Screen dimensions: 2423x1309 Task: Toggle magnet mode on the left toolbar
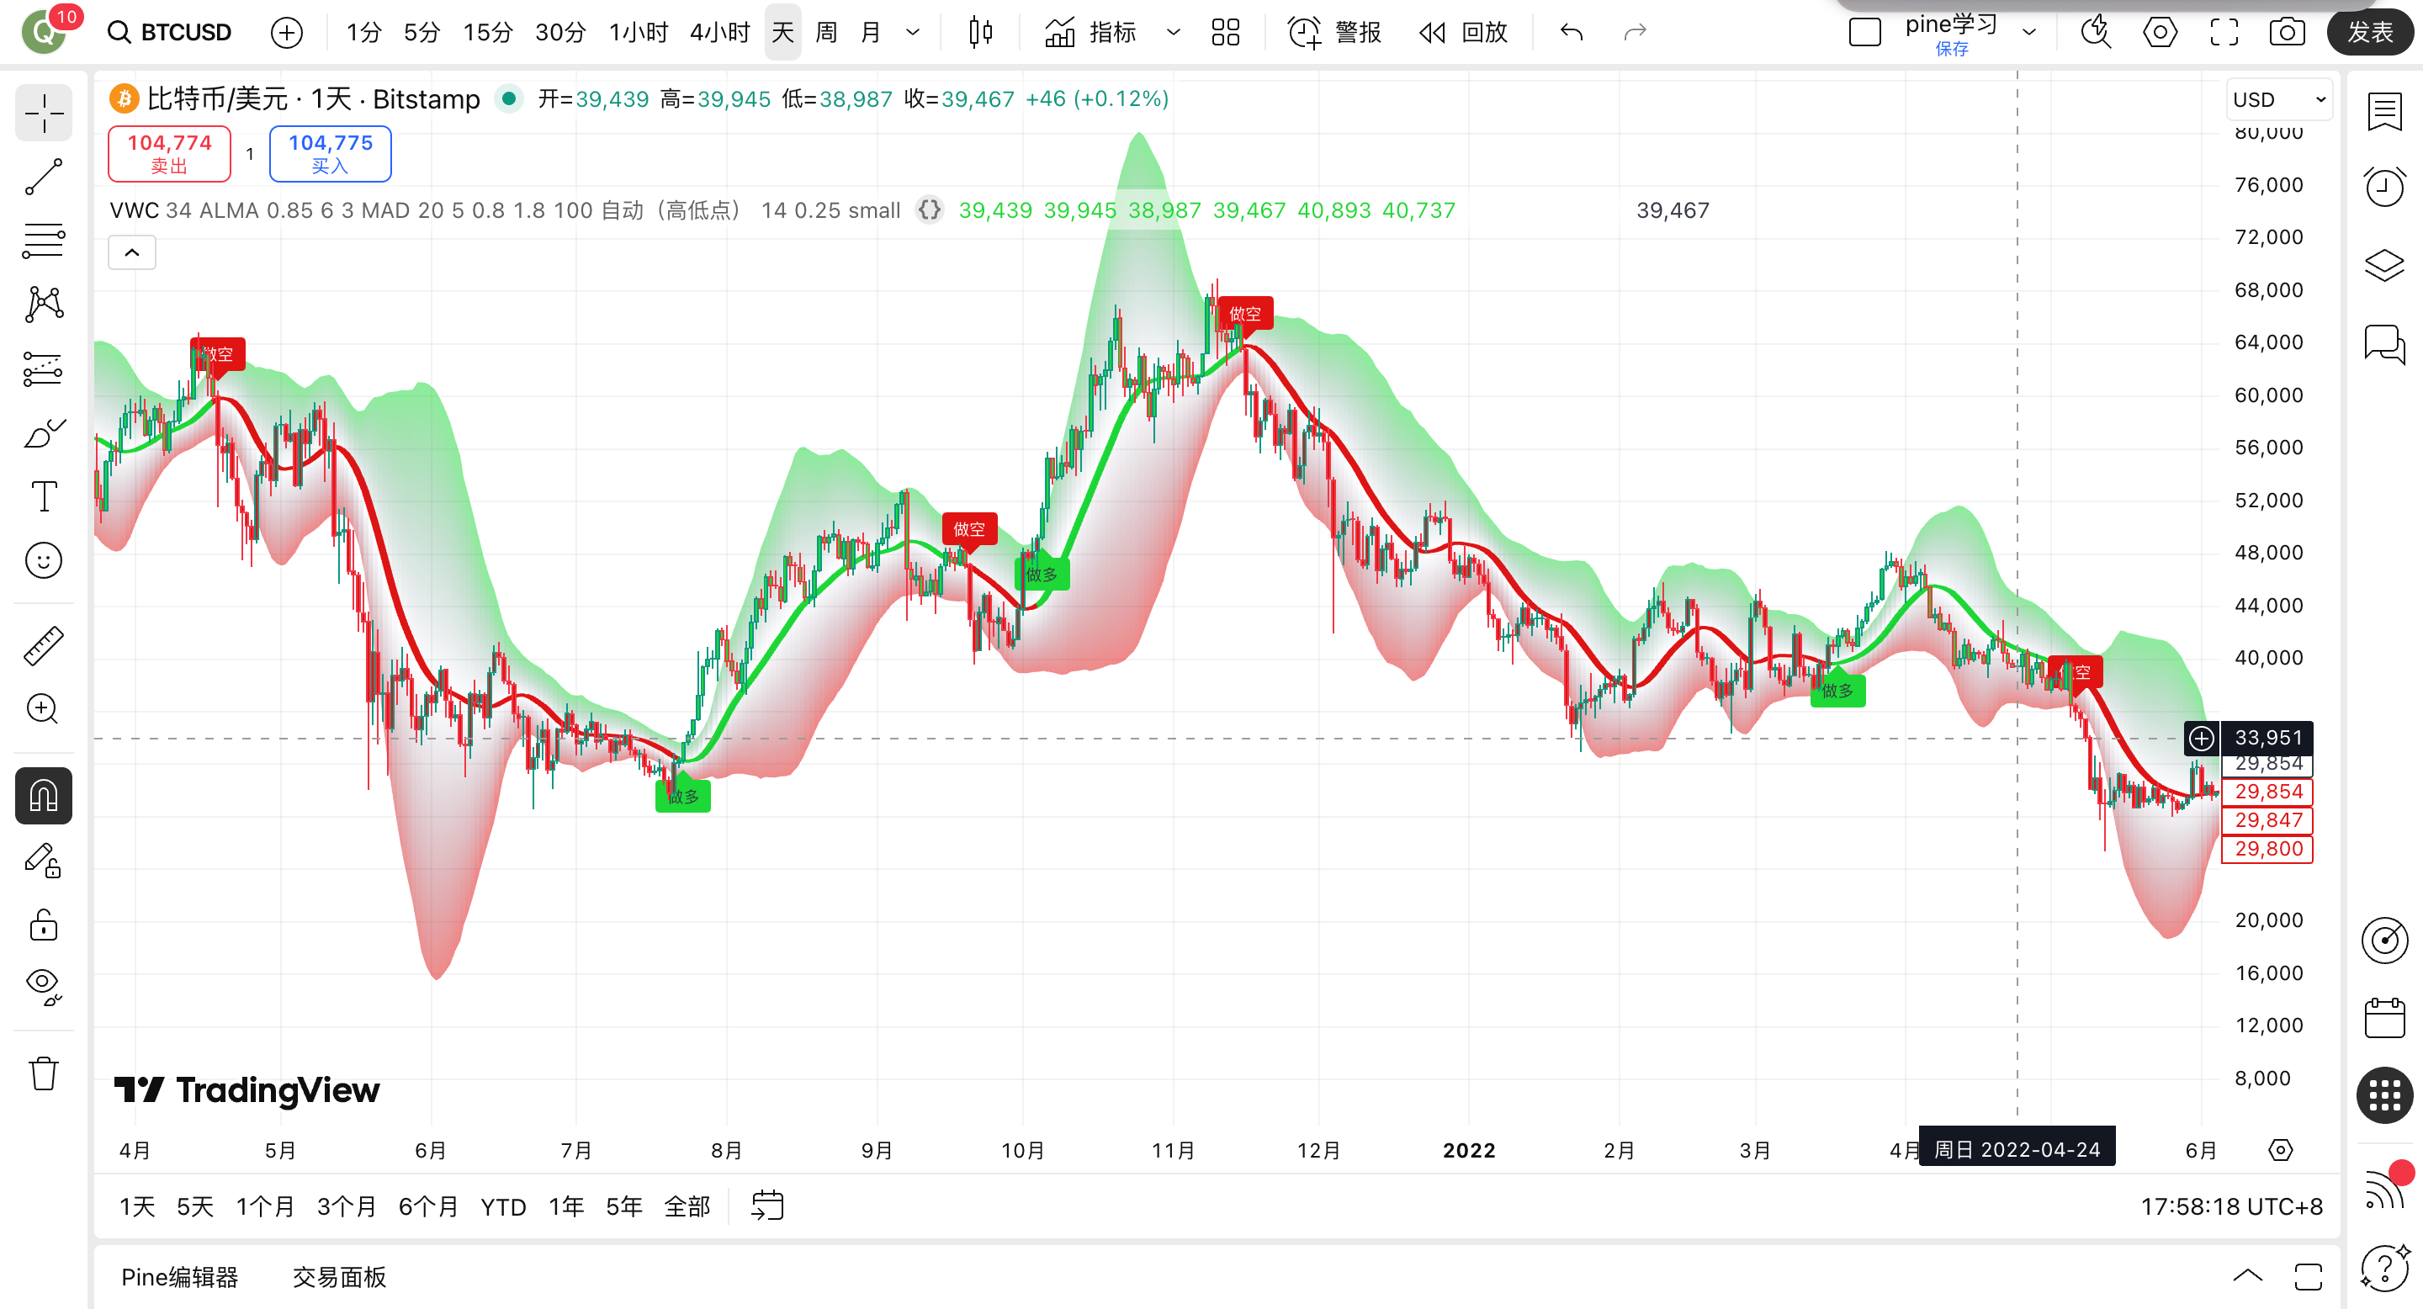43,796
